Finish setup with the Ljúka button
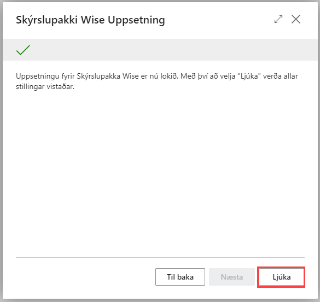Viewport: 320px width, 302px height. 281,277
